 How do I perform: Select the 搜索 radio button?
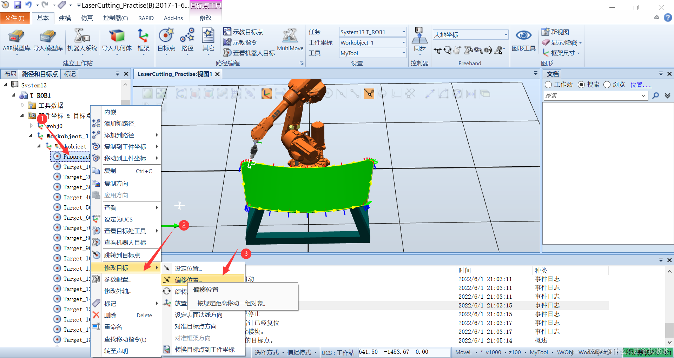coord(581,85)
